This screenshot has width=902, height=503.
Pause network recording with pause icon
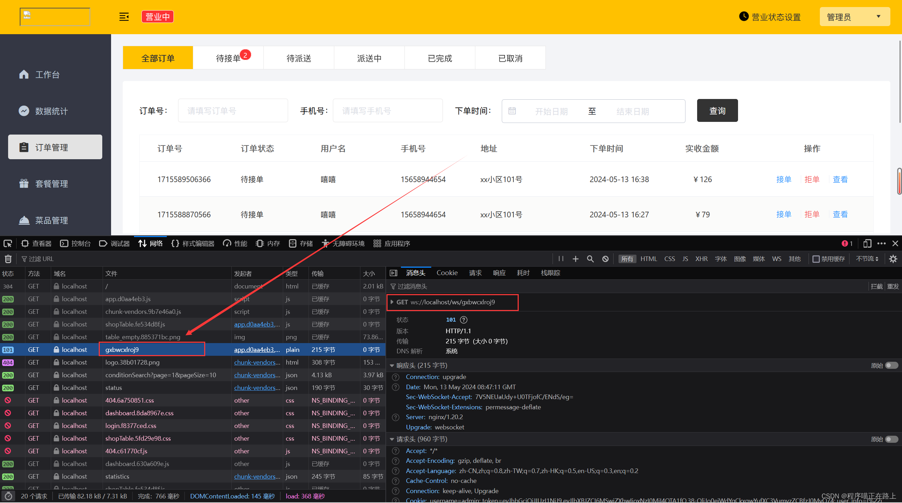561,259
